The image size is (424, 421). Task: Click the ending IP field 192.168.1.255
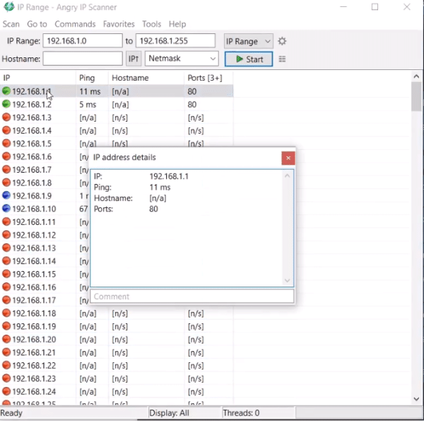(x=175, y=41)
